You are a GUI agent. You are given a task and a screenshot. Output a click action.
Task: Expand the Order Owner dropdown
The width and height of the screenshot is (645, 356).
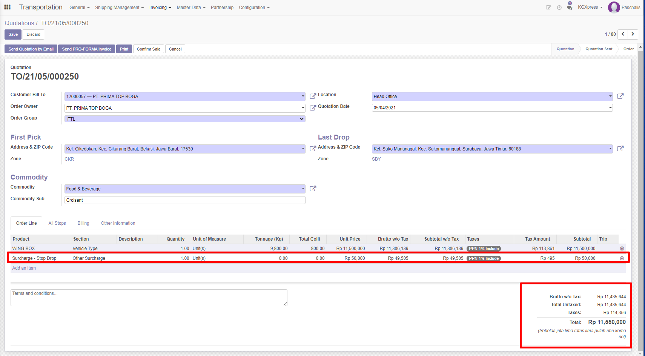303,108
